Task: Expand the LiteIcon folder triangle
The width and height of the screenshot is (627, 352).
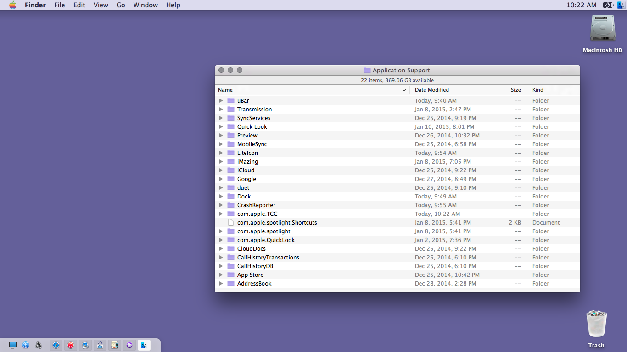Action: pyautogui.click(x=221, y=153)
